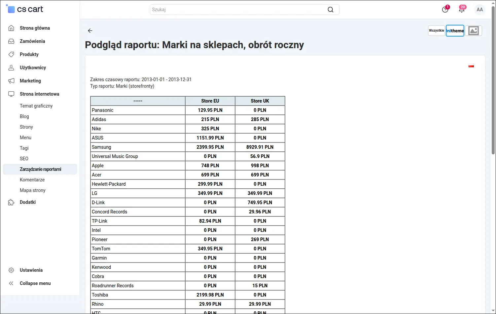Open the Tagi submenu item
Viewport: 496px width, 314px height.
(x=24, y=148)
